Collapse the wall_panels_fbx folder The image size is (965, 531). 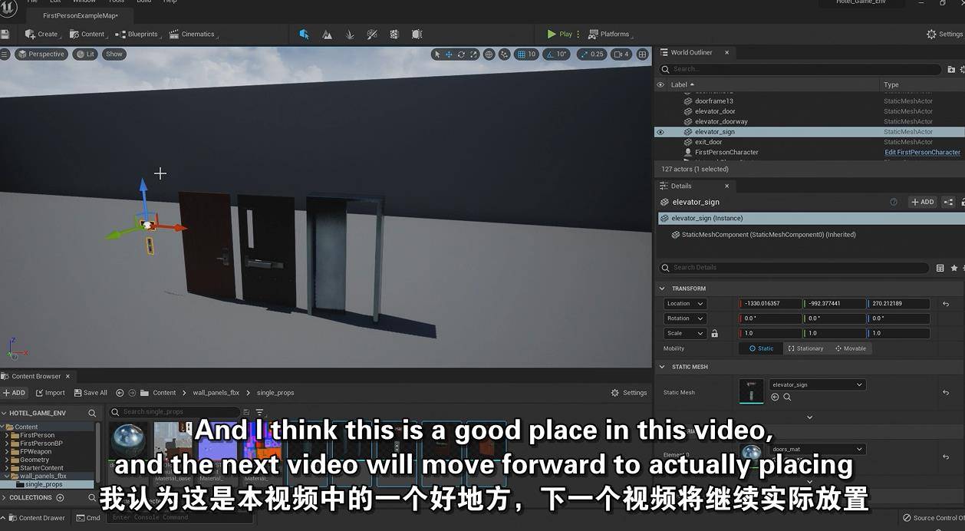[x=7, y=476]
